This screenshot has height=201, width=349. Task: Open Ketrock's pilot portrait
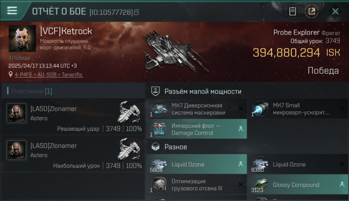click(22, 39)
